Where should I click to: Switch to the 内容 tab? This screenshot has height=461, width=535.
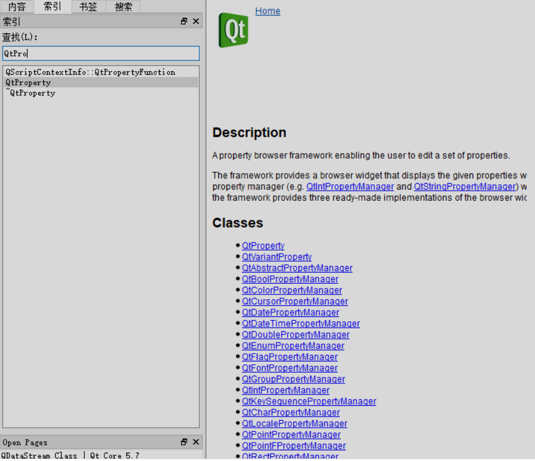click(x=17, y=6)
